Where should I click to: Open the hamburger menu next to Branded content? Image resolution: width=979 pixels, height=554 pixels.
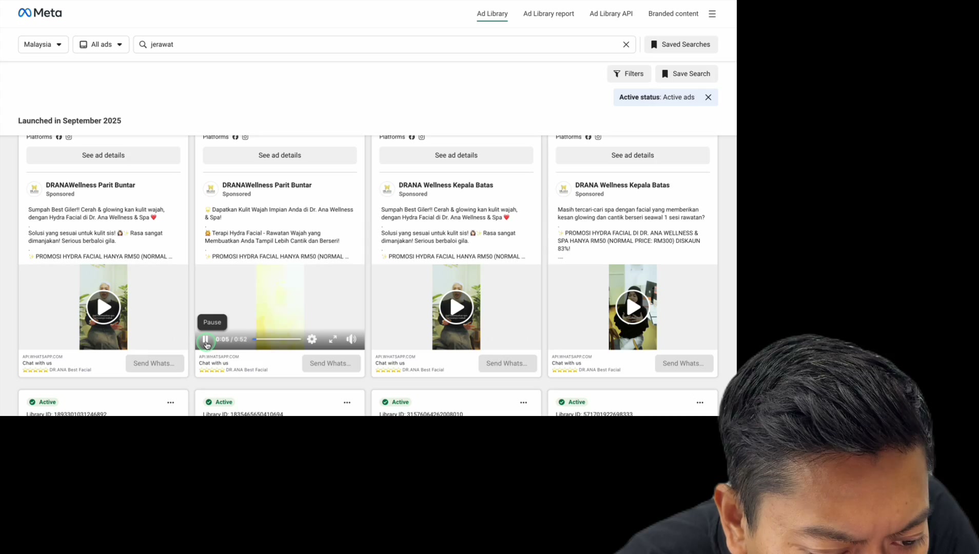[712, 14]
